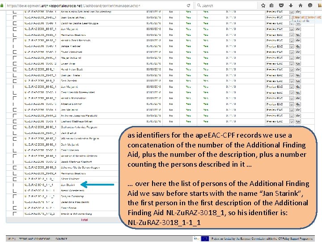Click the name Albertus Lomner
The image size is (322, 242).
point(71,104)
